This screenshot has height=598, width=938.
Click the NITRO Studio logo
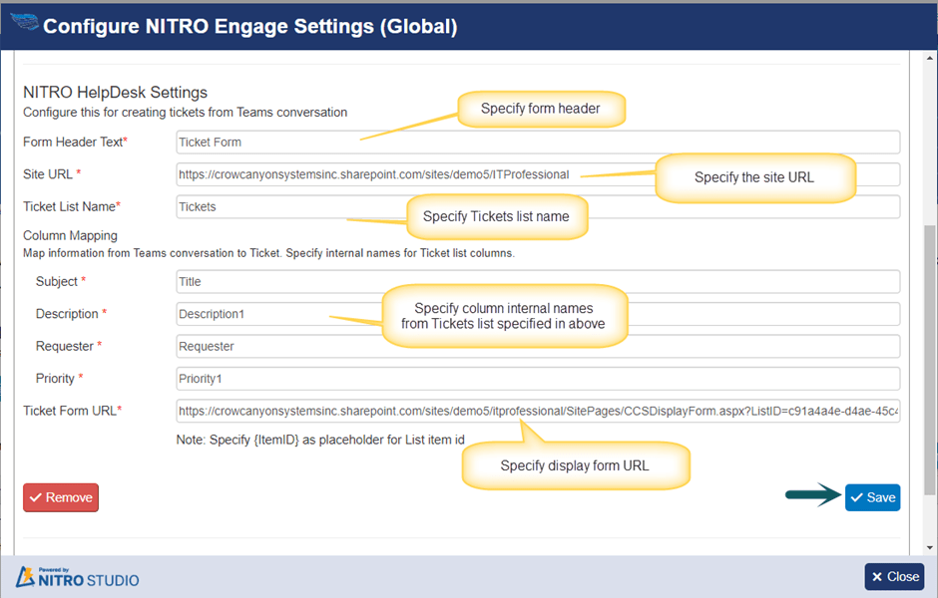click(77, 576)
